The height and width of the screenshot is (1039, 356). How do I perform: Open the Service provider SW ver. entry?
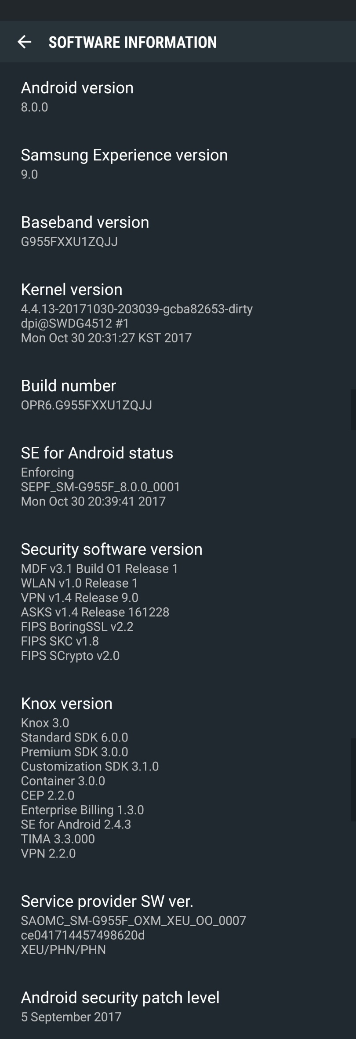(107, 901)
